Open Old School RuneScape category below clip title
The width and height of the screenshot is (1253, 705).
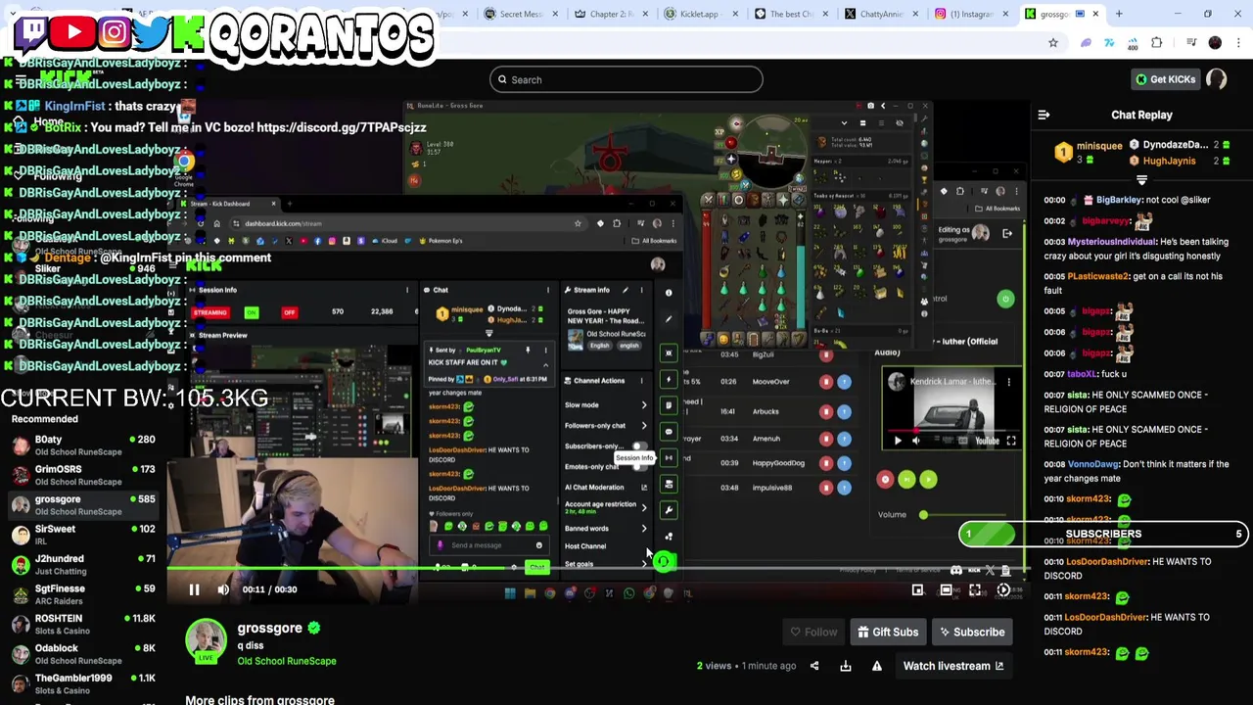tap(287, 661)
